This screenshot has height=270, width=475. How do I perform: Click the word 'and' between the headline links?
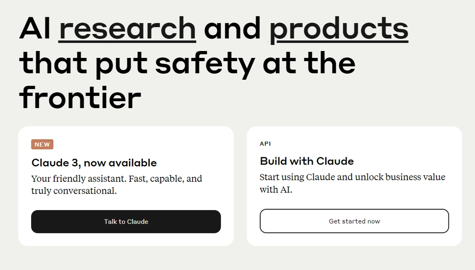232,28
